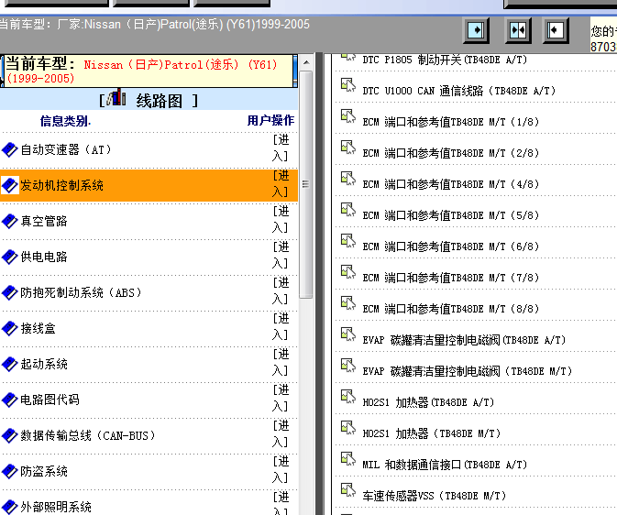Click [进入] for 起动系统
617x515 pixels.
point(281,363)
